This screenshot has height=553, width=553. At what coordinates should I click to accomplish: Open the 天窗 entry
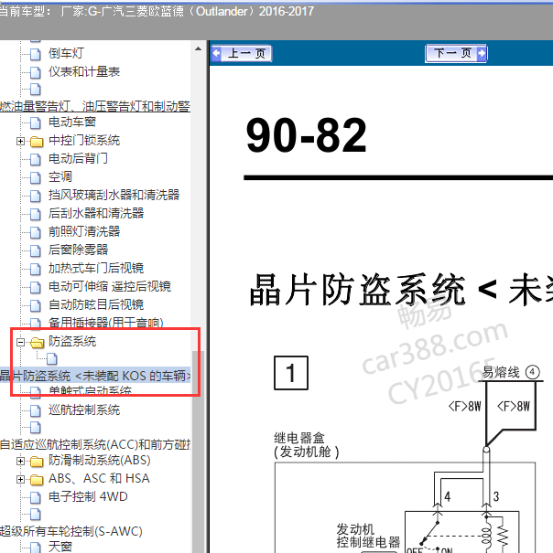pos(60,547)
